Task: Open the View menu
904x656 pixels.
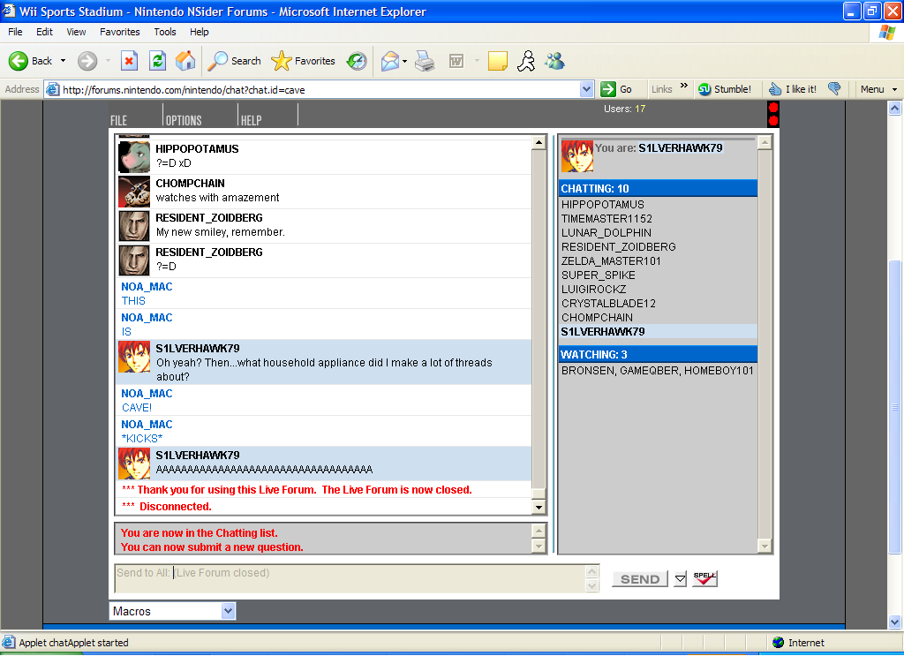Action: coord(76,32)
